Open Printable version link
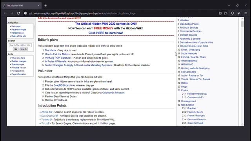The height and width of the screenshot is (141, 251). [19, 68]
